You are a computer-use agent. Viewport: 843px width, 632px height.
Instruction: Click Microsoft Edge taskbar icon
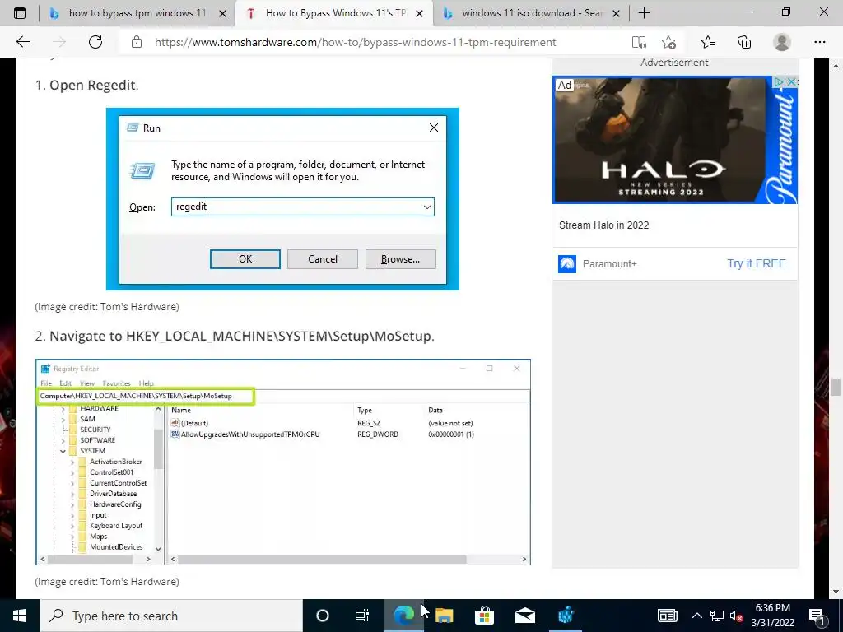point(403,616)
